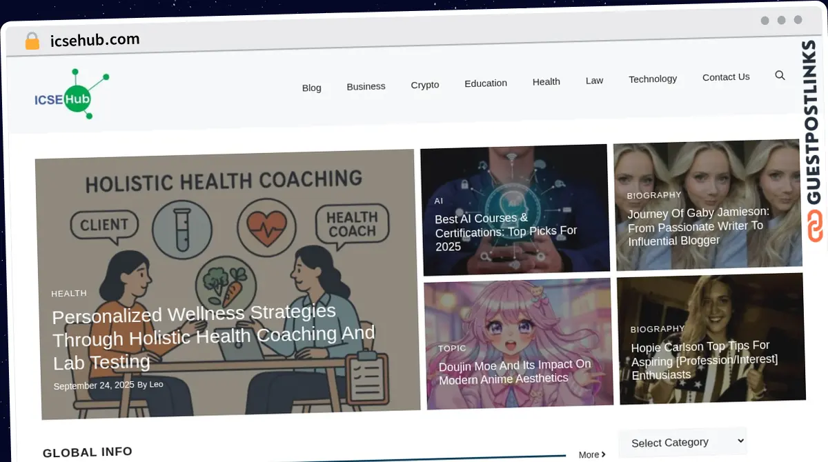Select the Education nav item

click(485, 83)
